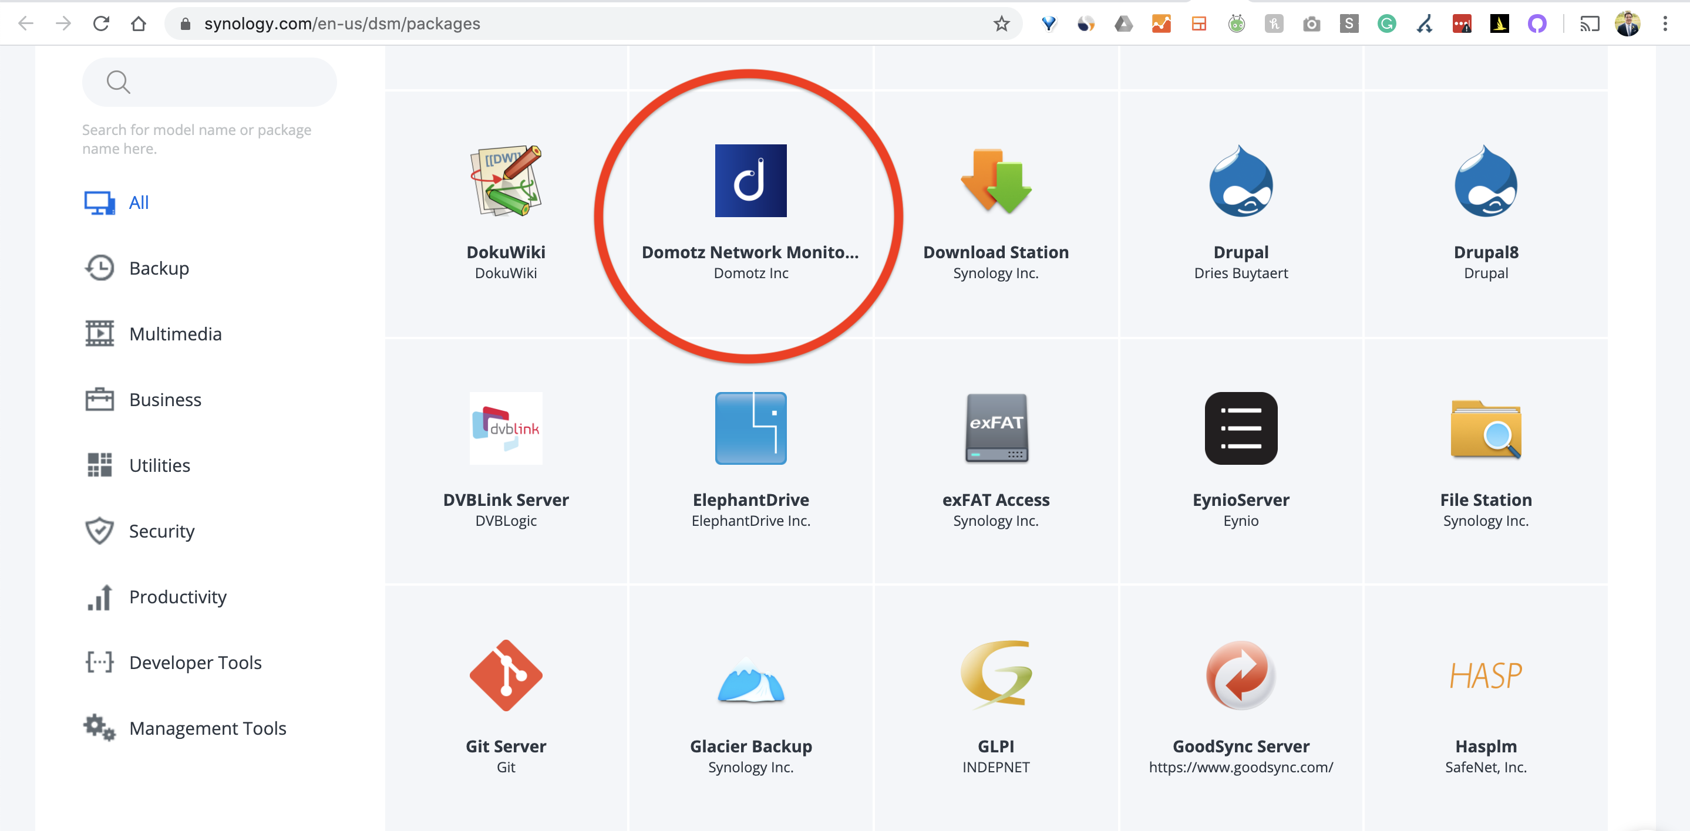Click the package search input field
1690x831 pixels.
(x=209, y=82)
